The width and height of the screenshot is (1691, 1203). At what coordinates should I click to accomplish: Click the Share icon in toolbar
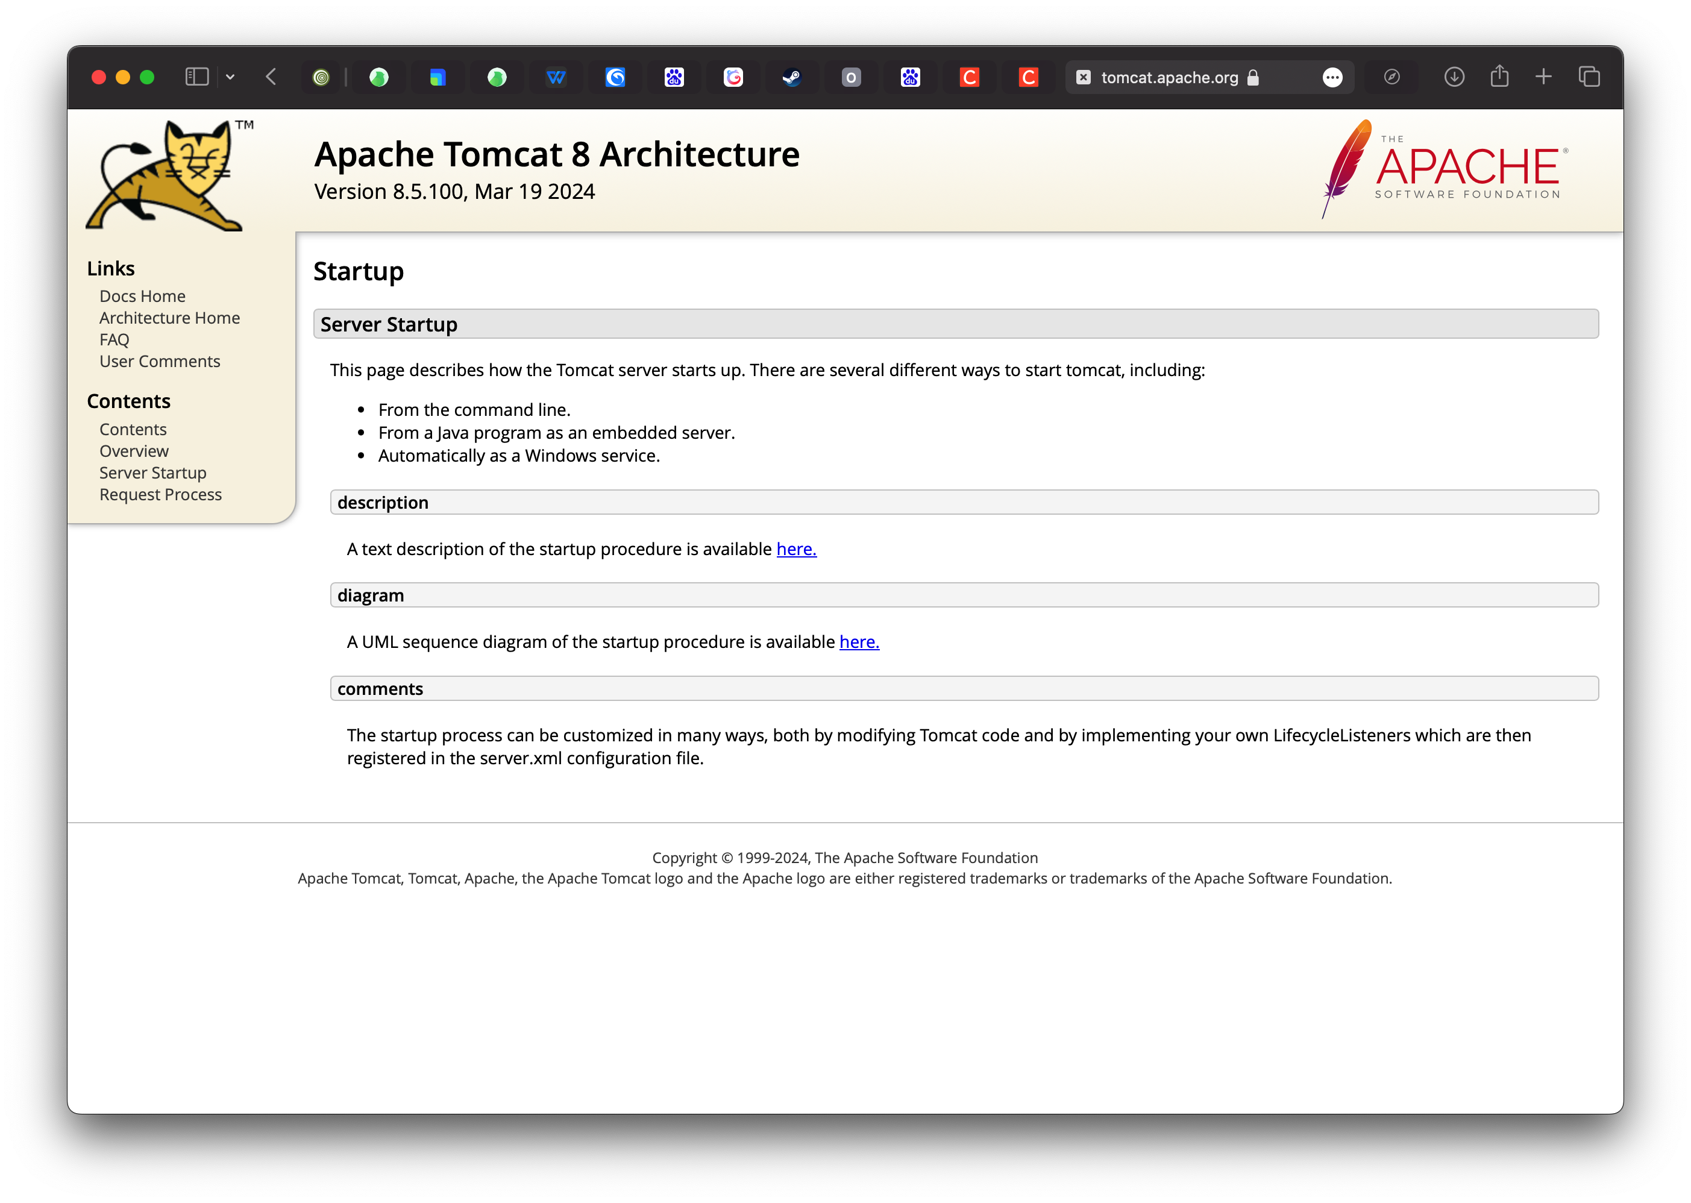point(1499,77)
